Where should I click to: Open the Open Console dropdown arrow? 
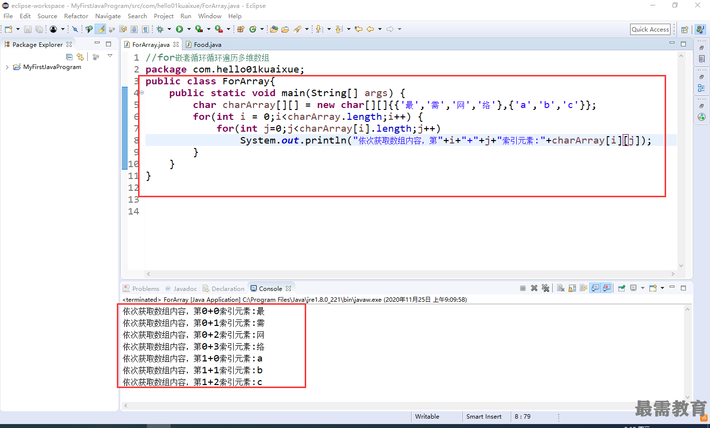(x=662, y=288)
